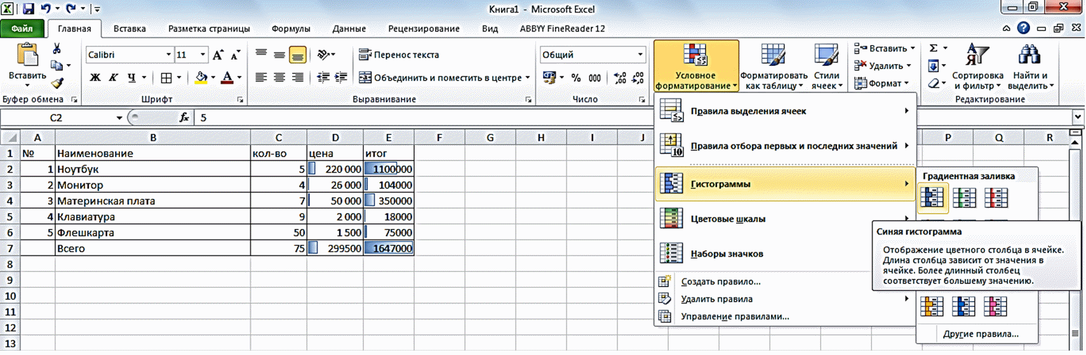The width and height of the screenshot is (1086, 355).
Task: Toggle Bold (Ж) formatting
Action: pos(95,78)
